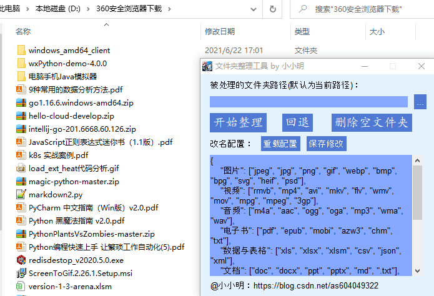Click the redisdestop_v2020.5.0.exe application icon

pos(21,260)
